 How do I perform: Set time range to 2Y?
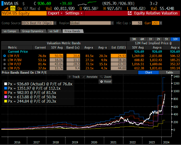click(x=158, y=39)
